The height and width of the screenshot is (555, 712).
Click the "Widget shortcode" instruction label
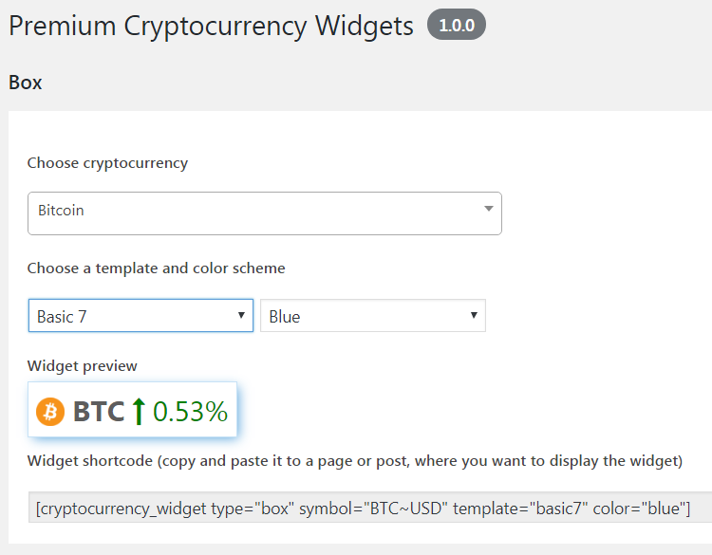point(355,461)
